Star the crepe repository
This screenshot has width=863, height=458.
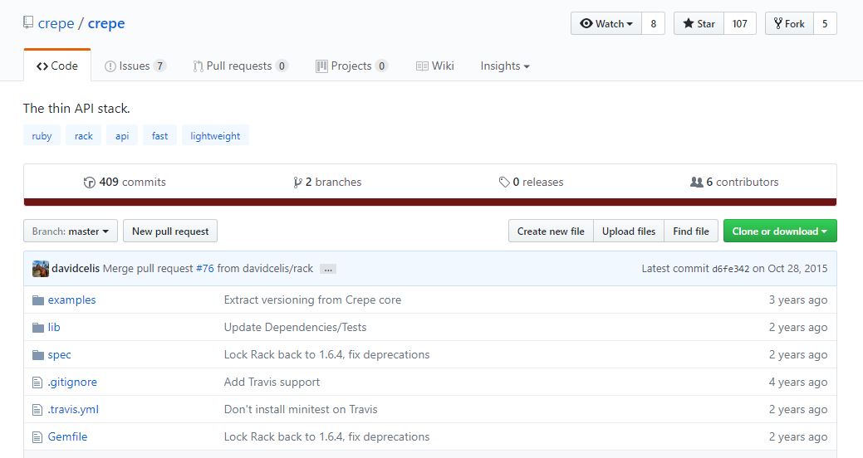pyautogui.click(x=699, y=23)
